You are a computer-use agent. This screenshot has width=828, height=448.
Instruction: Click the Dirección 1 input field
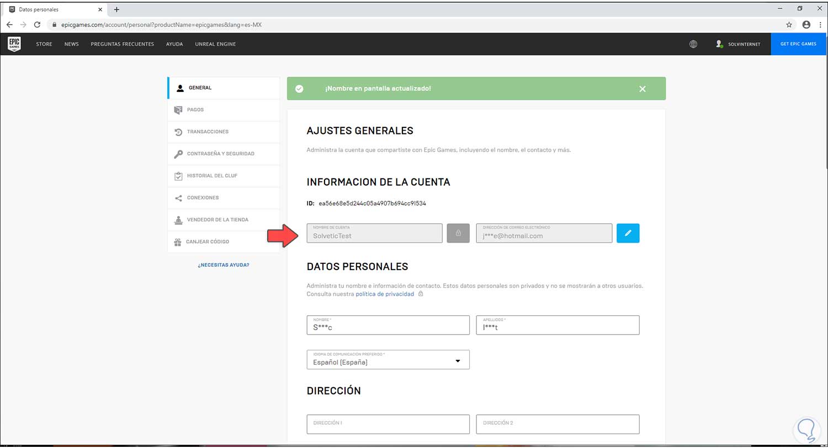tap(388, 424)
